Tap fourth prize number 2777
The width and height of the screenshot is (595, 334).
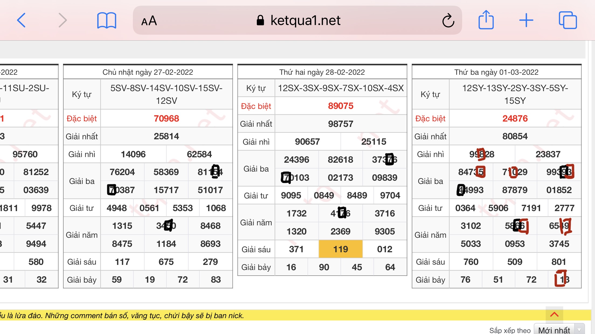pos(565,208)
